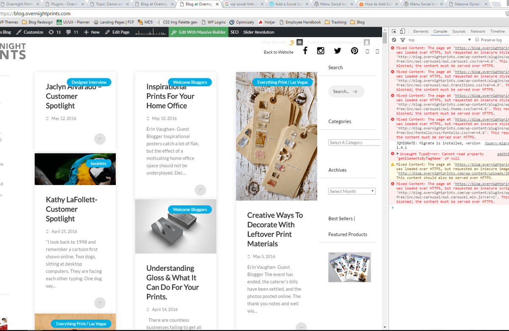Click the Back to Website link

(278, 52)
